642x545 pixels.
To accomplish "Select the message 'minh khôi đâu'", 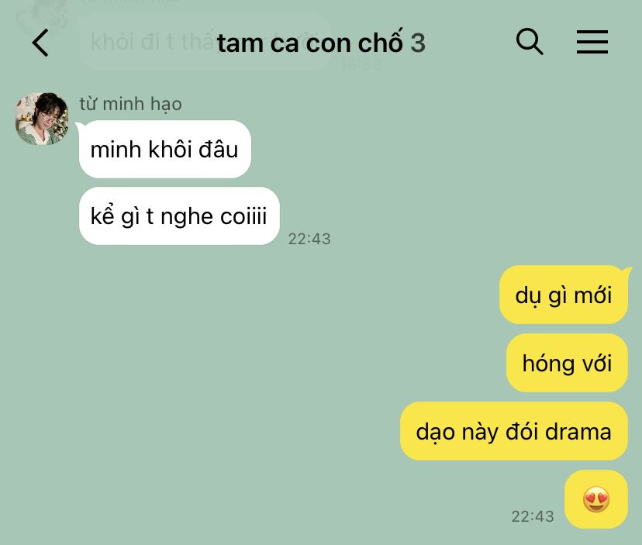I will [164, 149].
